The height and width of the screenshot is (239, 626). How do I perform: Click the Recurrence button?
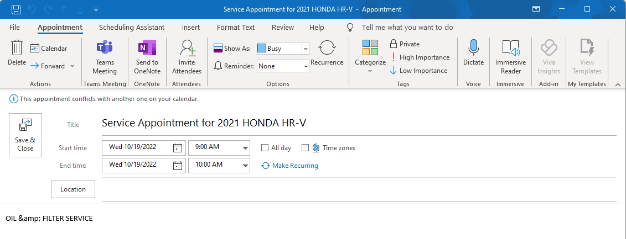coord(327,53)
